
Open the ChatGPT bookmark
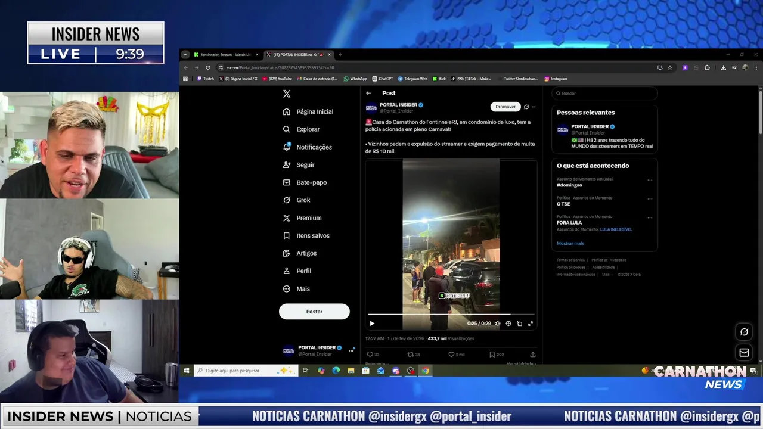click(383, 79)
